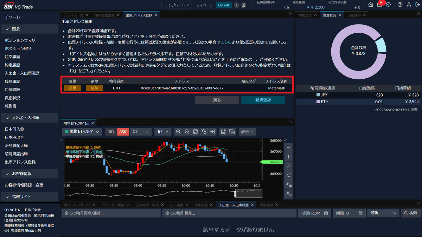Open ポジションサマリ in sidebar

(x=20, y=40)
